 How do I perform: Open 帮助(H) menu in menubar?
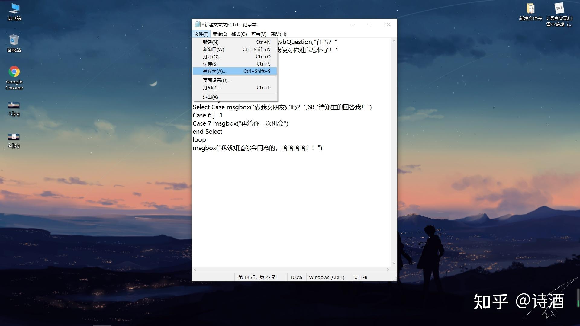coord(278,34)
